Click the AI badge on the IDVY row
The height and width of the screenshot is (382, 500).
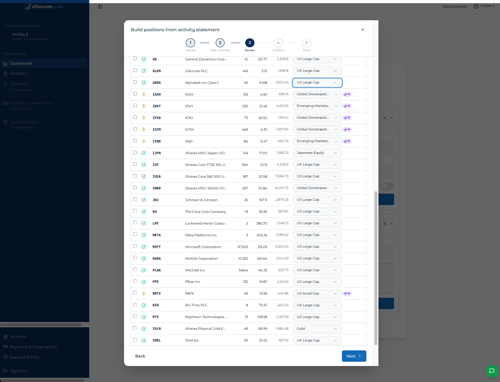coord(347,106)
